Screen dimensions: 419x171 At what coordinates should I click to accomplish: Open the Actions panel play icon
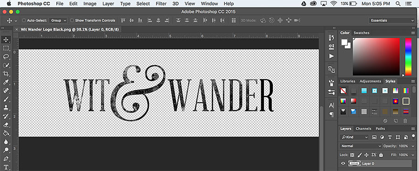331,56
